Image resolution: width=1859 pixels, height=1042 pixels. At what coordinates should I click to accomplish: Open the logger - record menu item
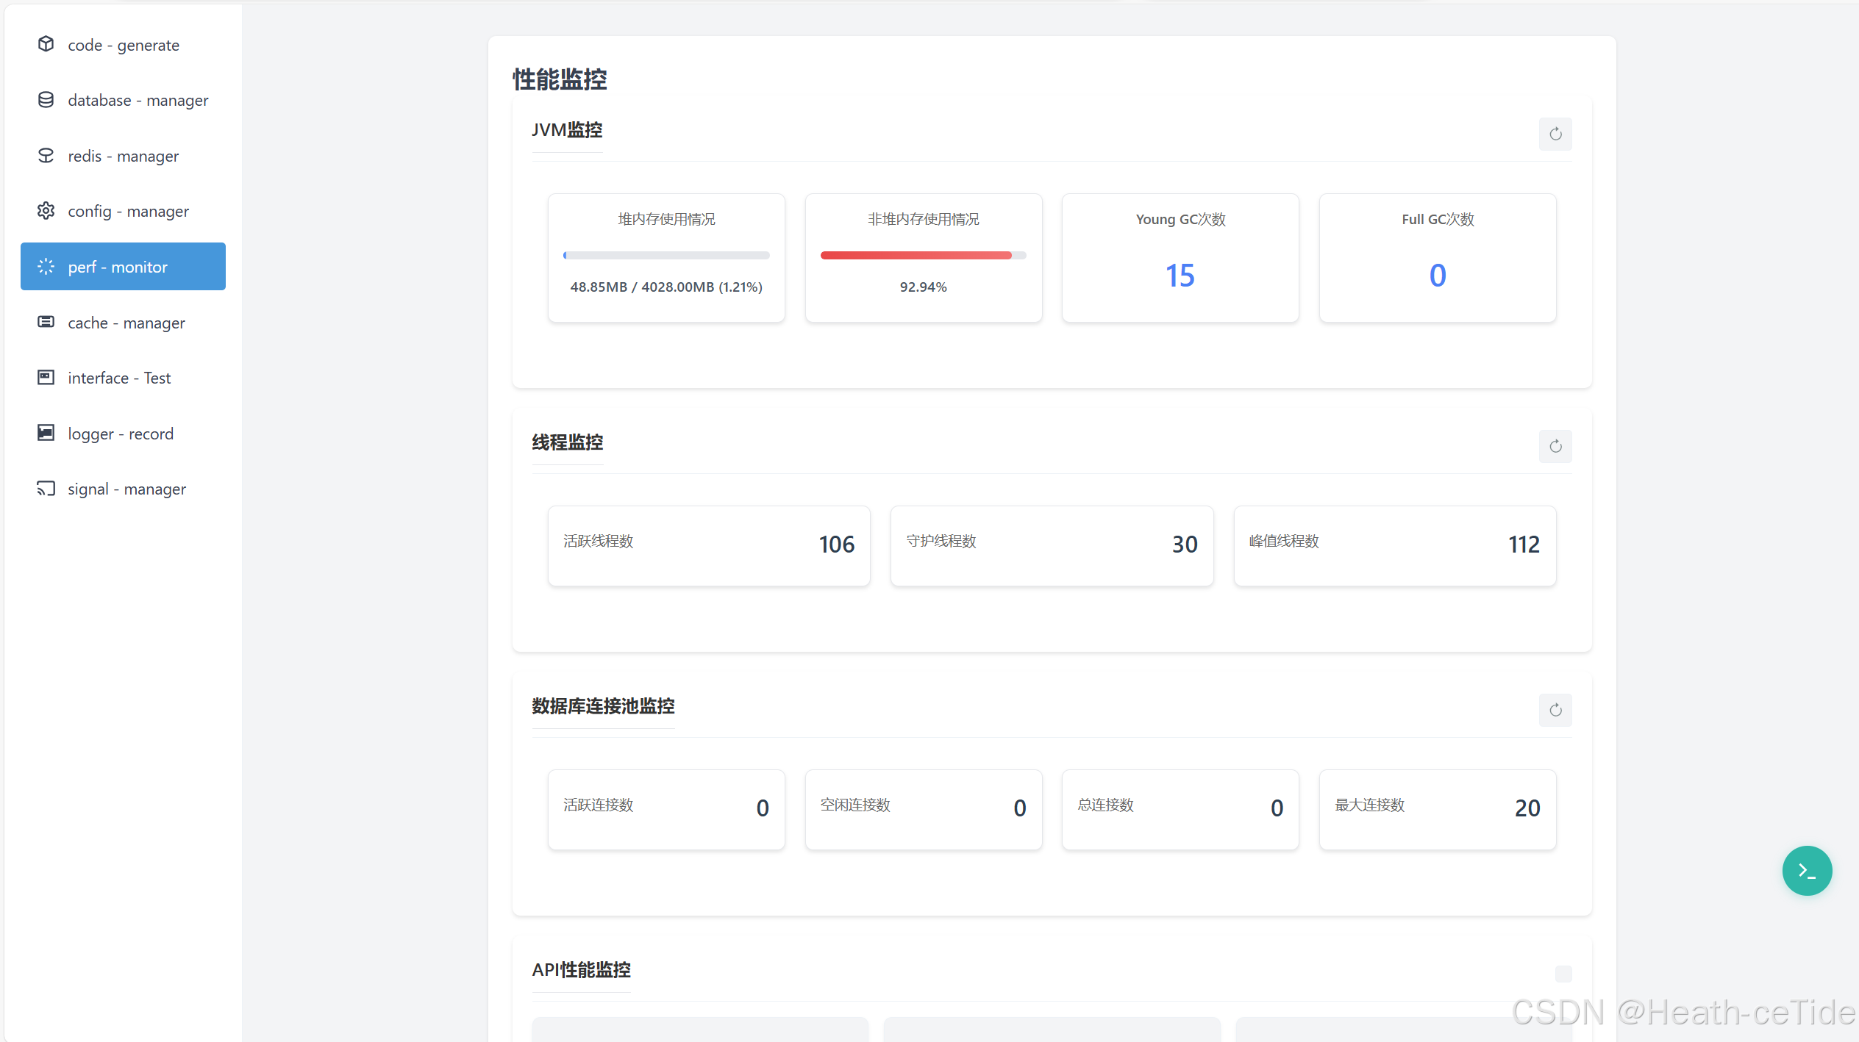pos(121,434)
